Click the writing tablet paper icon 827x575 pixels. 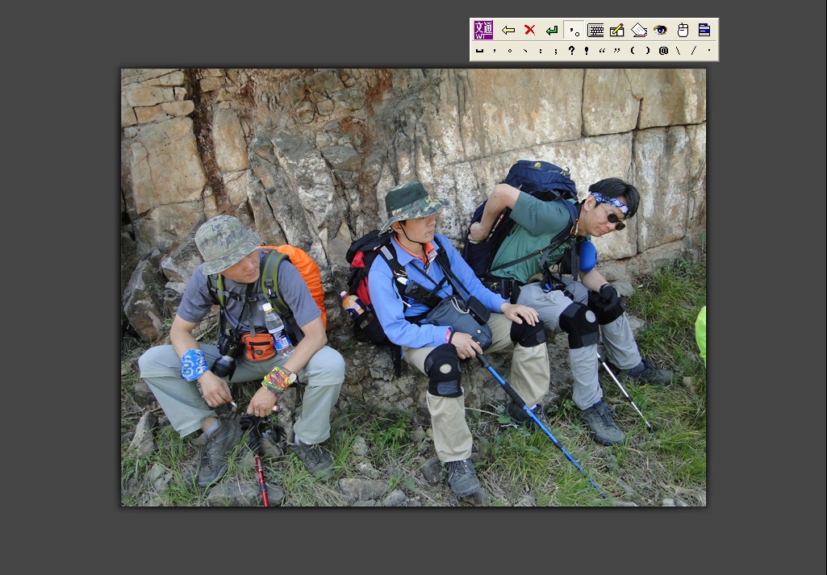[639, 30]
